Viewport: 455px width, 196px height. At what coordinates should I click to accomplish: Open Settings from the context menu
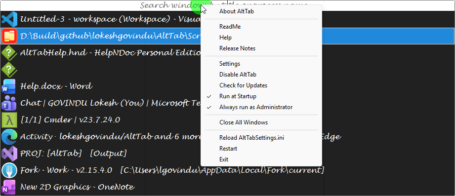click(261, 64)
